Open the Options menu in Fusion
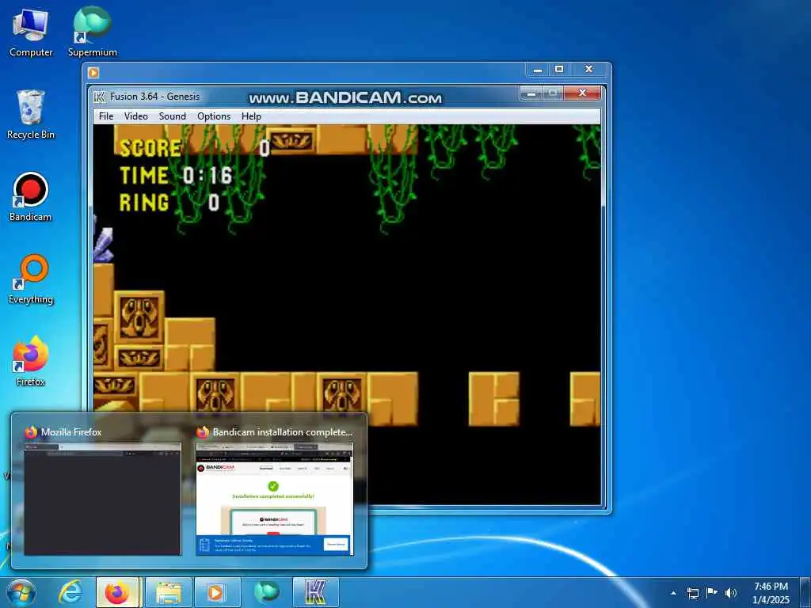811x608 pixels. click(x=214, y=116)
